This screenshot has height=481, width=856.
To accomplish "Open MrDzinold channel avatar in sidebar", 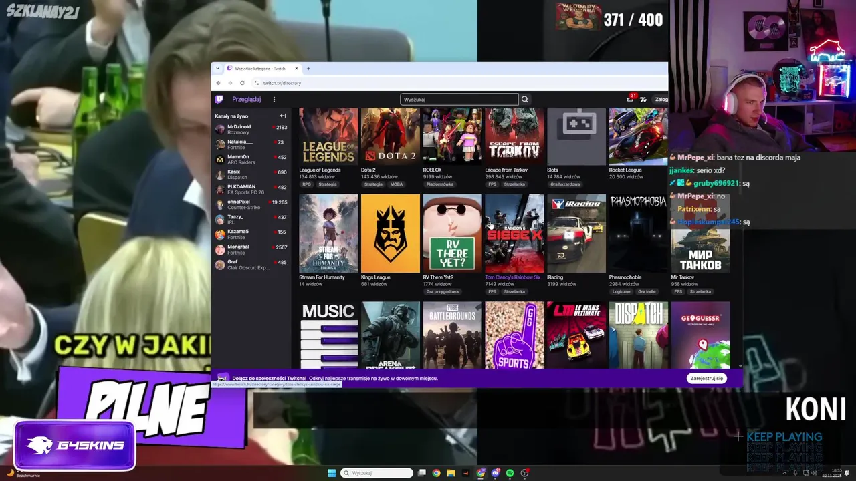I will tap(220, 129).
